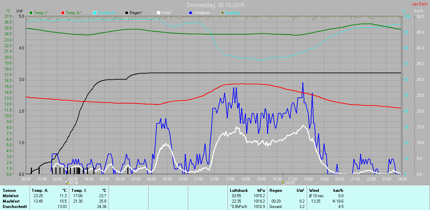Click the olive Empfang legend square
The image size is (430, 210).
click(222, 13)
